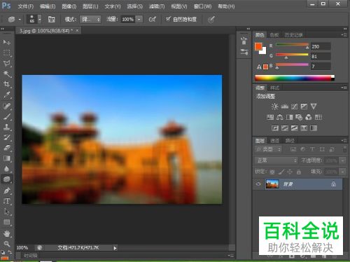Viewport: 350px width, 262px height.
Task: Select the History Brush tool
Action: pyautogui.click(x=7, y=137)
